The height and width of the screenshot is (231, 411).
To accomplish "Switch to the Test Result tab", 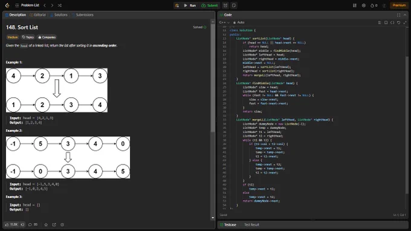I will click(x=251, y=225).
